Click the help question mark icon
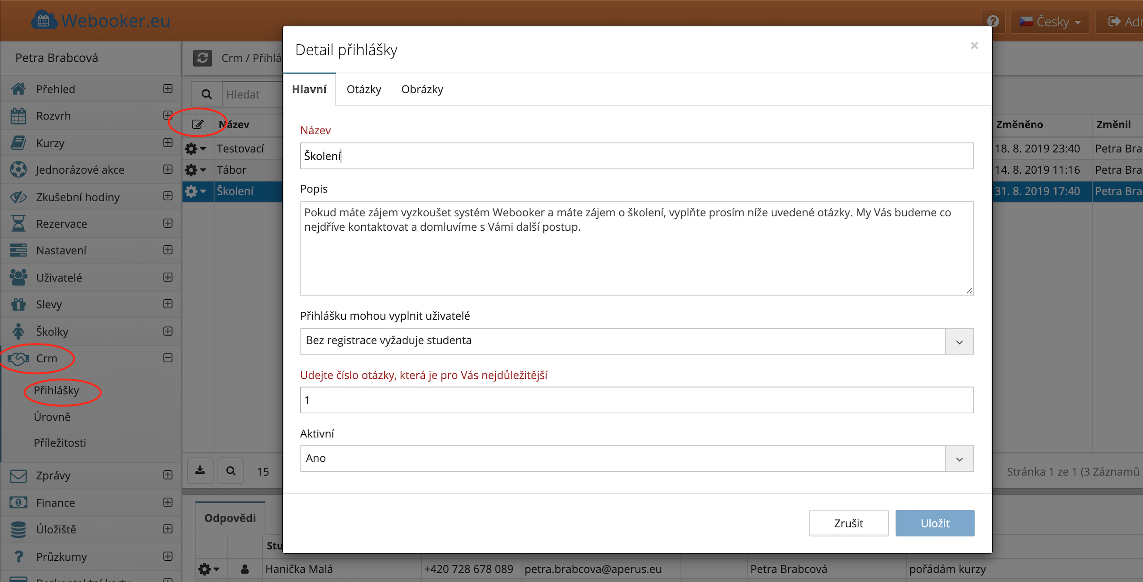1143x582 pixels. coord(993,21)
